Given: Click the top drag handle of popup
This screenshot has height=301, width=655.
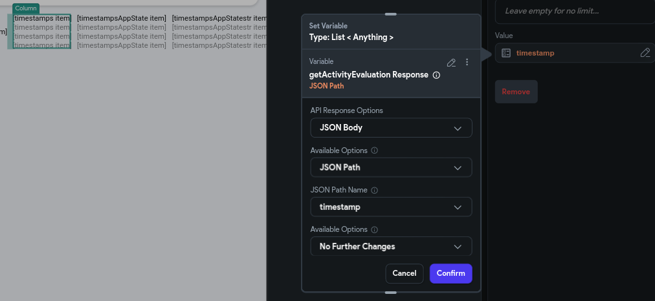Looking at the screenshot, I should [390, 14].
